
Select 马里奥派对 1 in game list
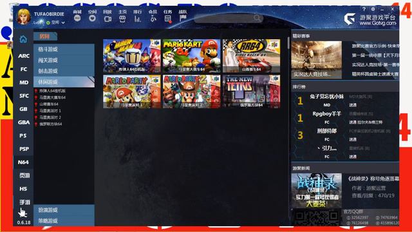[x=50, y=111]
